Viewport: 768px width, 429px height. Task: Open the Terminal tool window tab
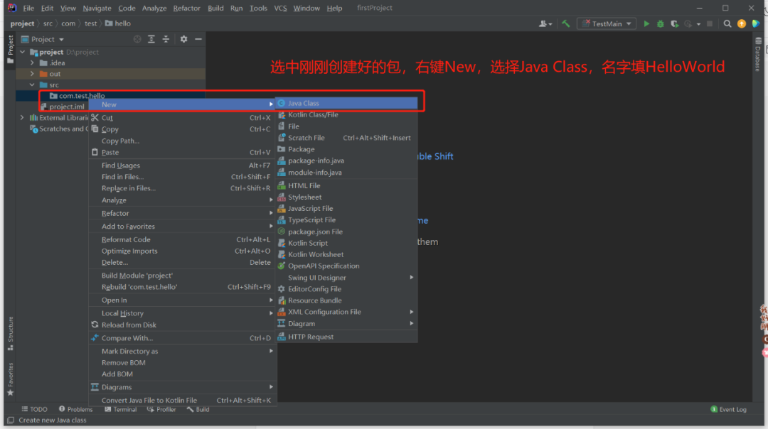point(120,409)
